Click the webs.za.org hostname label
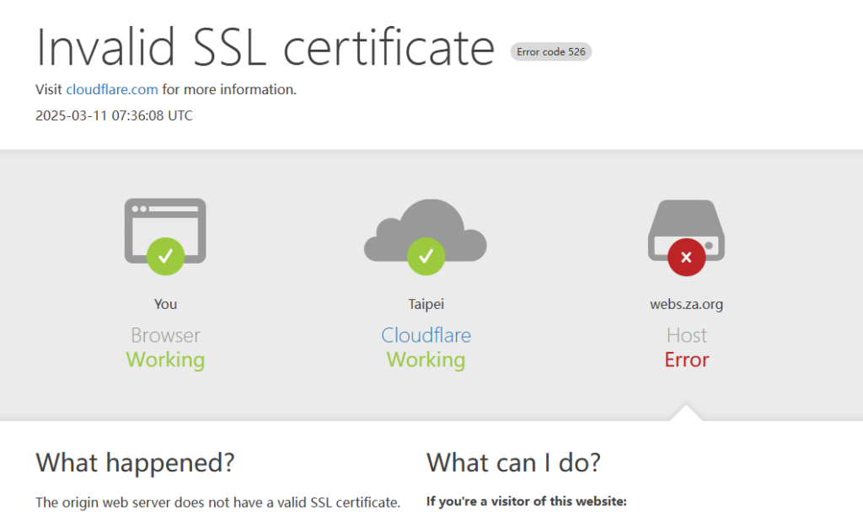The image size is (863, 517). click(x=686, y=304)
